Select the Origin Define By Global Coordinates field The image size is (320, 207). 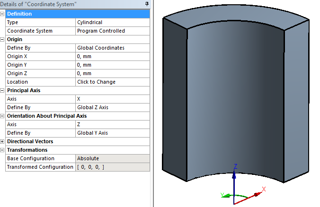coord(113,48)
